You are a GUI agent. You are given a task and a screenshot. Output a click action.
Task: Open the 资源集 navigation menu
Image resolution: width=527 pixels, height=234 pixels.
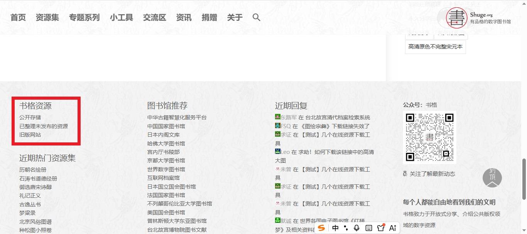tap(47, 17)
